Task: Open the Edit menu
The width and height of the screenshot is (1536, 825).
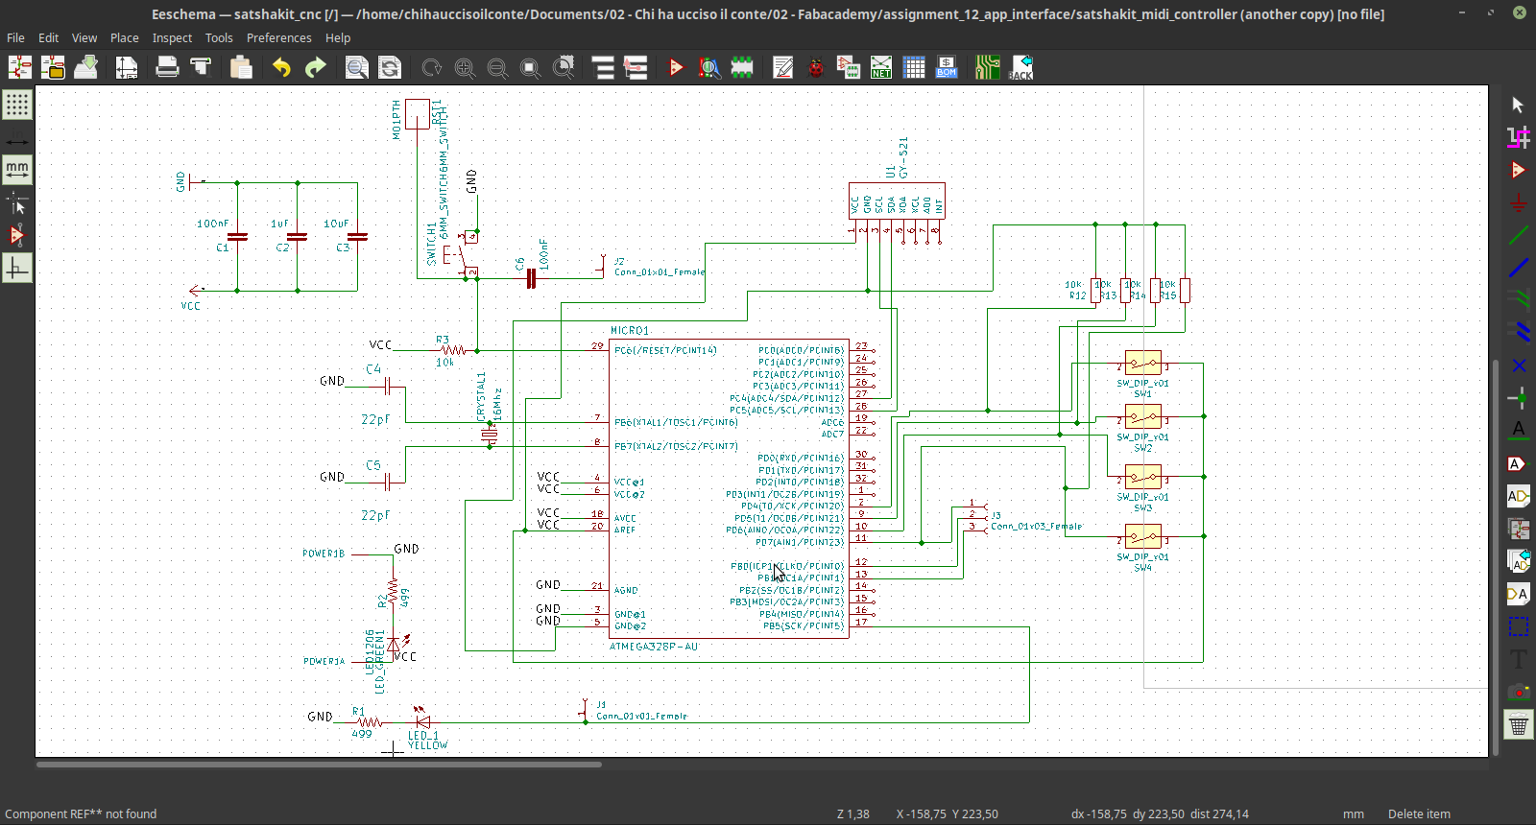Action: (x=48, y=37)
